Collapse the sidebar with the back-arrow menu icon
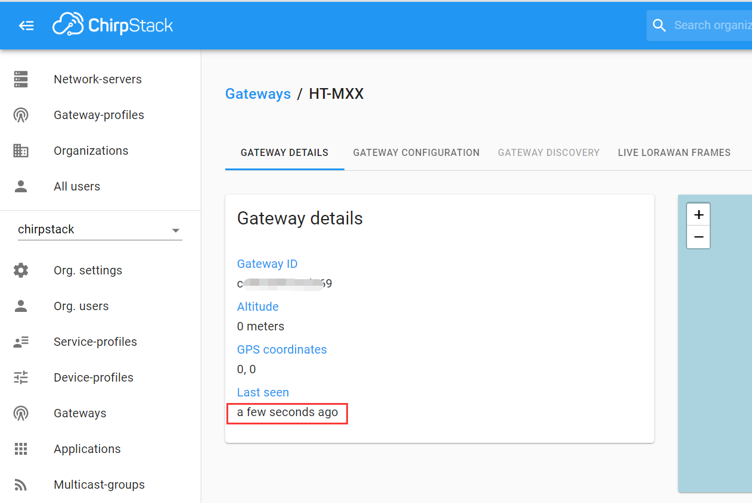 [26, 26]
